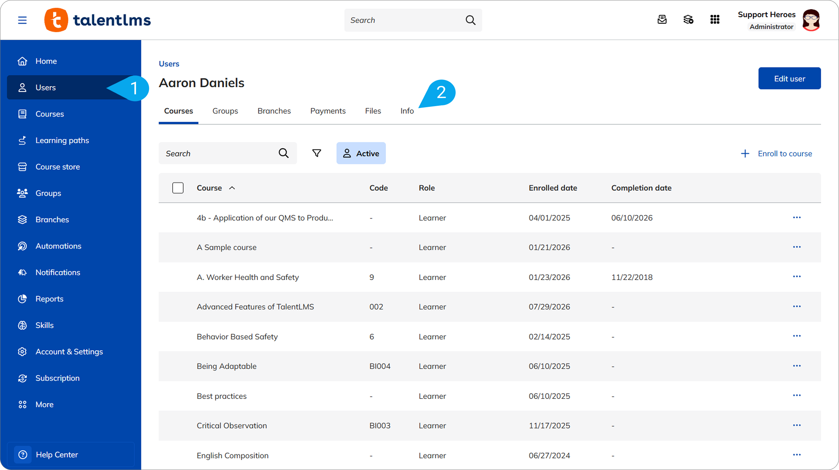
Task: Open the apps grid icon
Action: pyautogui.click(x=715, y=20)
